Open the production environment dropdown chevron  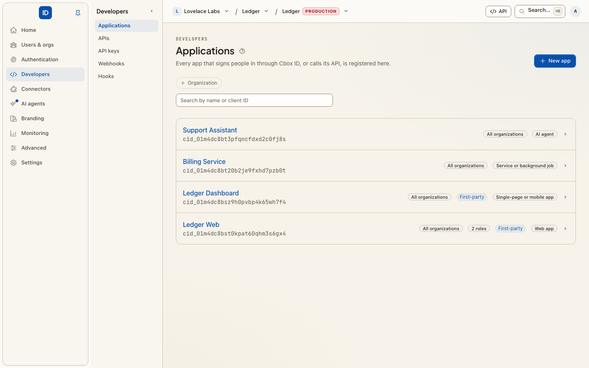pyautogui.click(x=346, y=11)
